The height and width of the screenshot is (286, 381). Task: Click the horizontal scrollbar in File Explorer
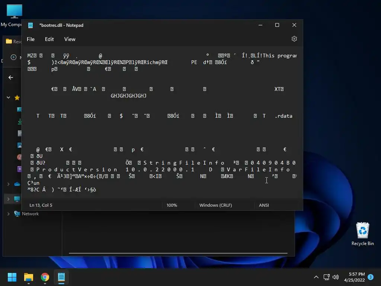click(x=178, y=253)
